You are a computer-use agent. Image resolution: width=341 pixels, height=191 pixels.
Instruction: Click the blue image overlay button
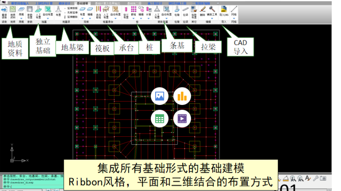pos(160,96)
